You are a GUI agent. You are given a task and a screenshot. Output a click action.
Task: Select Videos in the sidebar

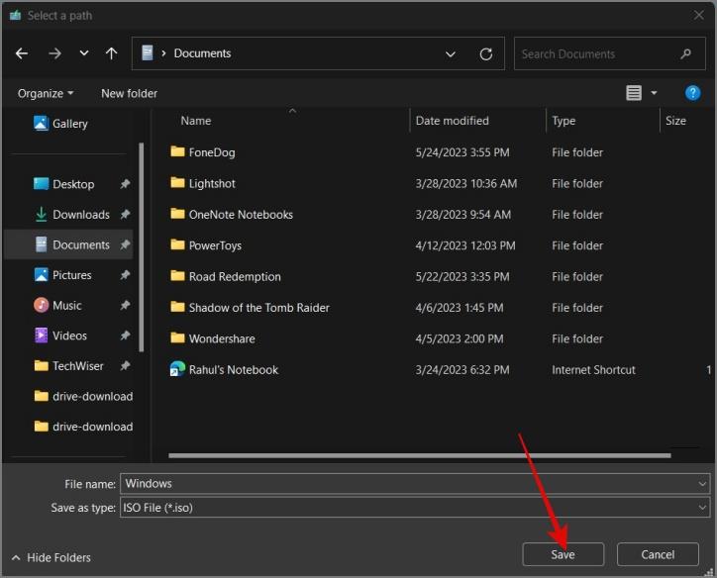(60, 336)
